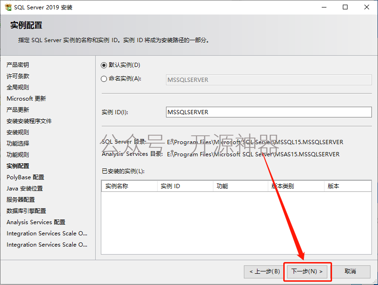Open the 全局规则 step in sidebar

click(18, 88)
